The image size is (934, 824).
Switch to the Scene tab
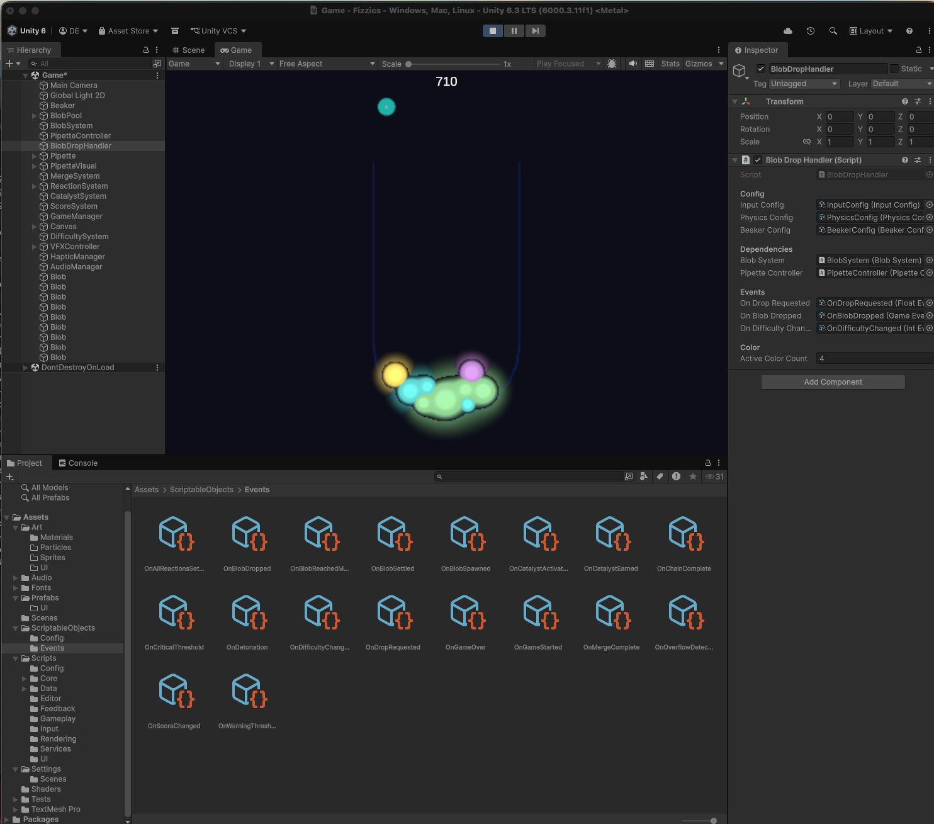click(x=189, y=50)
